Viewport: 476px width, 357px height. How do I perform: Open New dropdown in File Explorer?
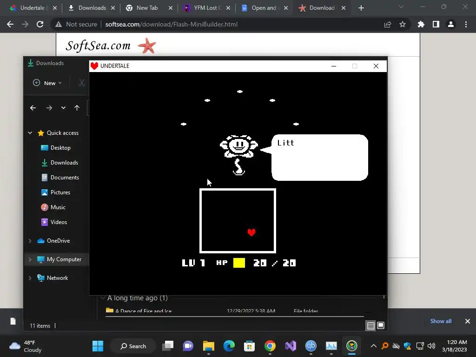point(47,83)
